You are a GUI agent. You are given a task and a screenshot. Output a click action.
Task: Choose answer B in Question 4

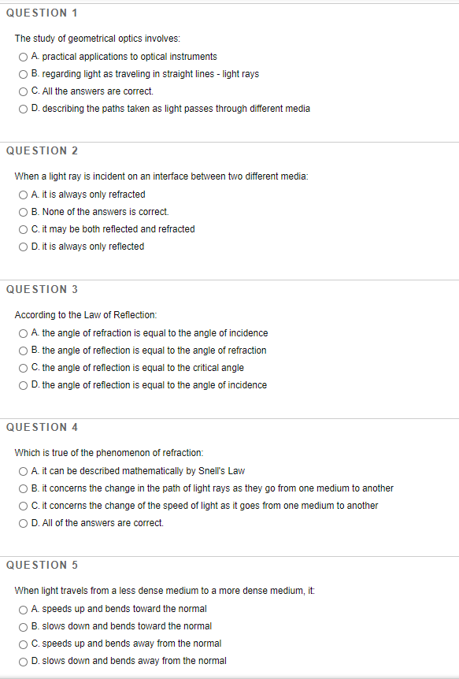pyautogui.click(x=23, y=488)
